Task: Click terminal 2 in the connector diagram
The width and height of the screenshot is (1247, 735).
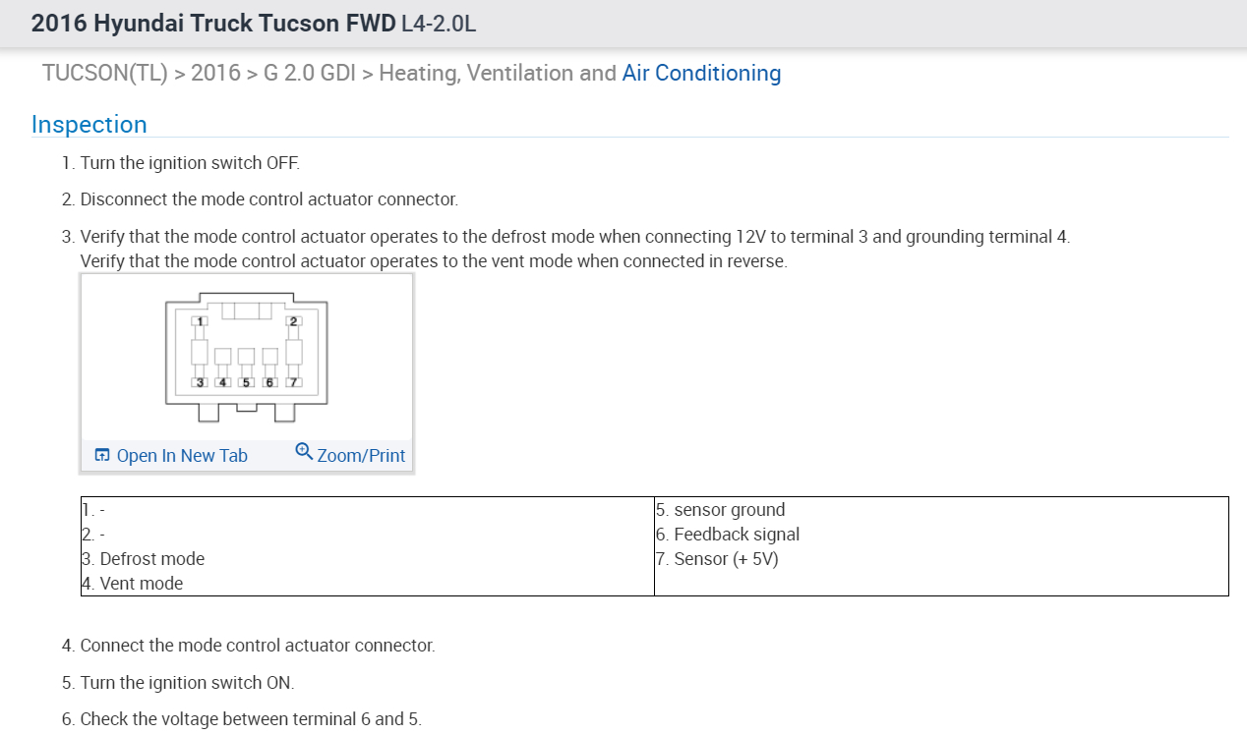Action: (x=293, y=322)
